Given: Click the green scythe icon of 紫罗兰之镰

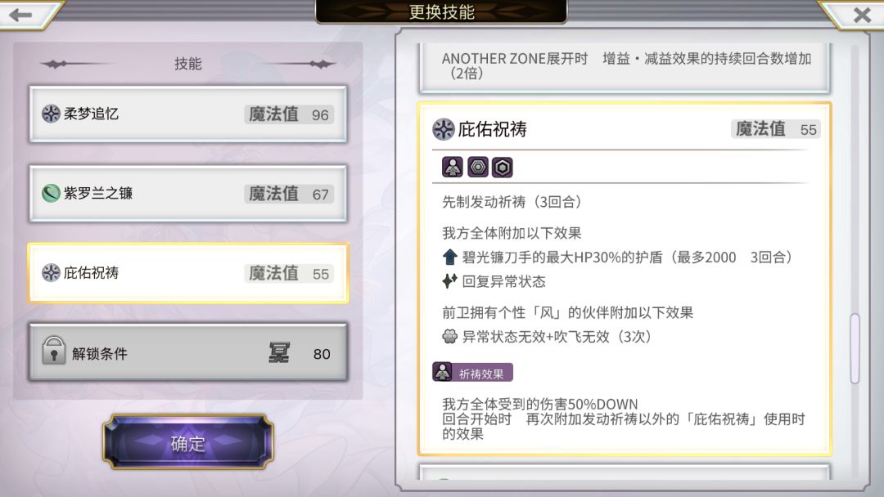Looking at the screenshot, I should coord(51,193).
